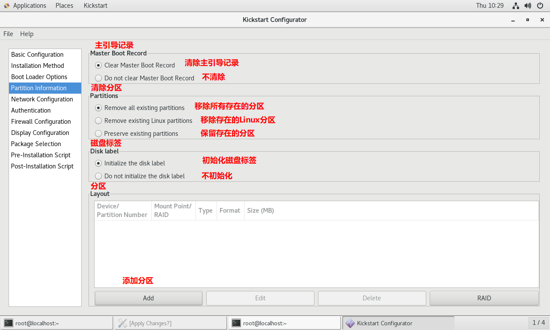The height and width of the screenshot is (330, 550).
Task: Open Package Selection section
Action: point(45,144)
